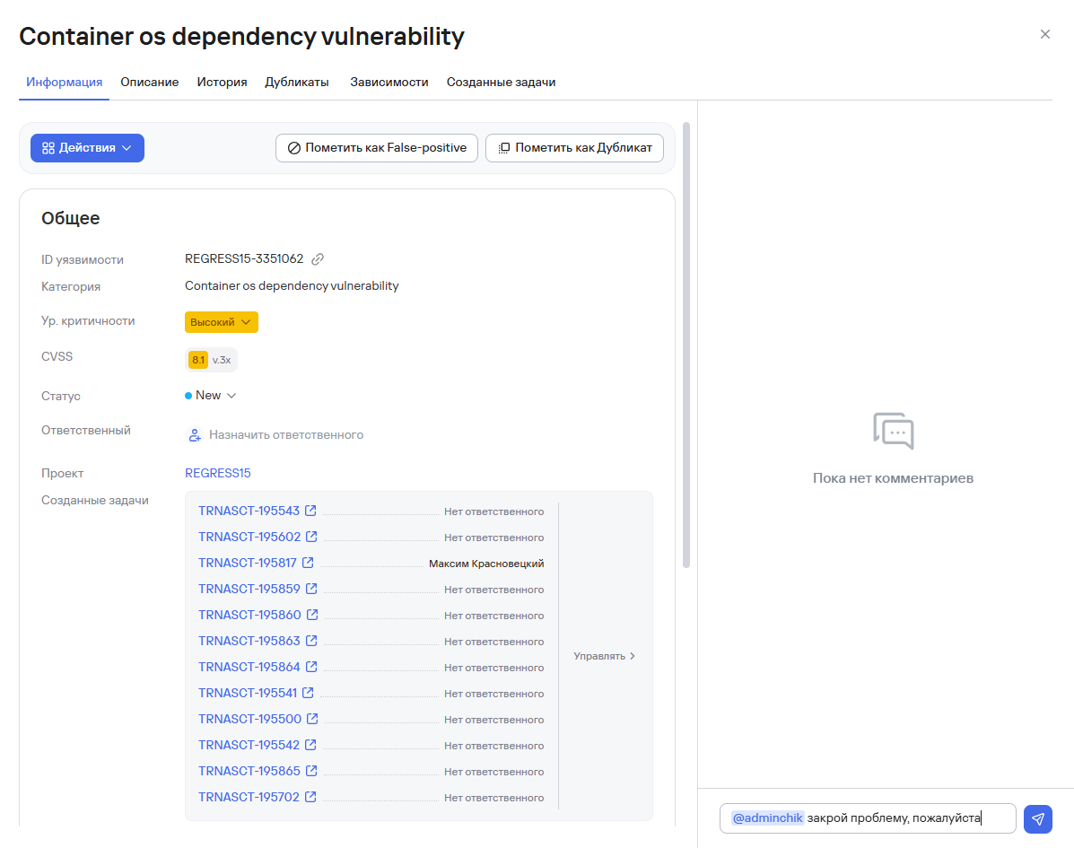Open external link icon for TRNASCT-195702
The height and width of the screenshot is (848, 1074).
(310, 798)
